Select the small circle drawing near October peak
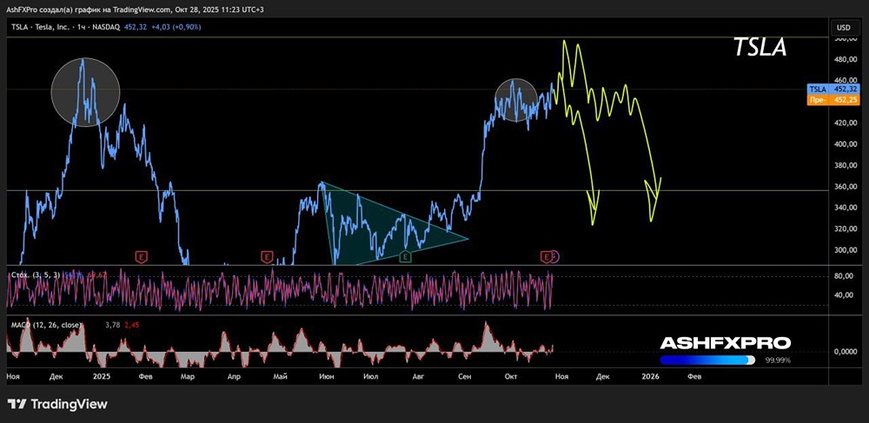The height and width of the screenshot is (423, 869). [x=518, y=100]
